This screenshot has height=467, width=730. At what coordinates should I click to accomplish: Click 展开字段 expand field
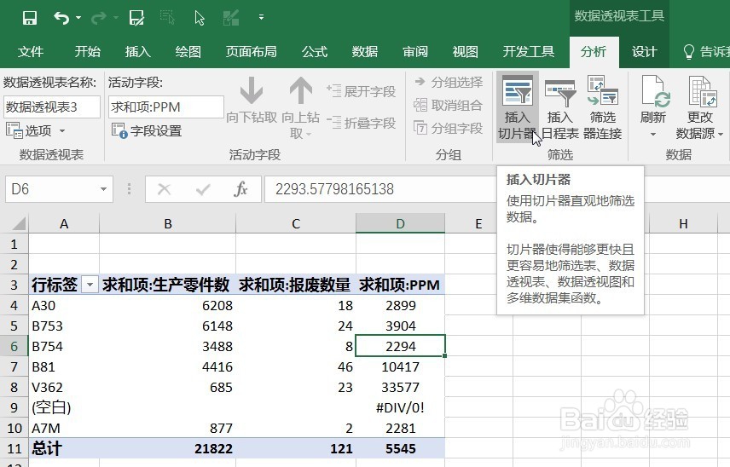click(x=362, y=91)
